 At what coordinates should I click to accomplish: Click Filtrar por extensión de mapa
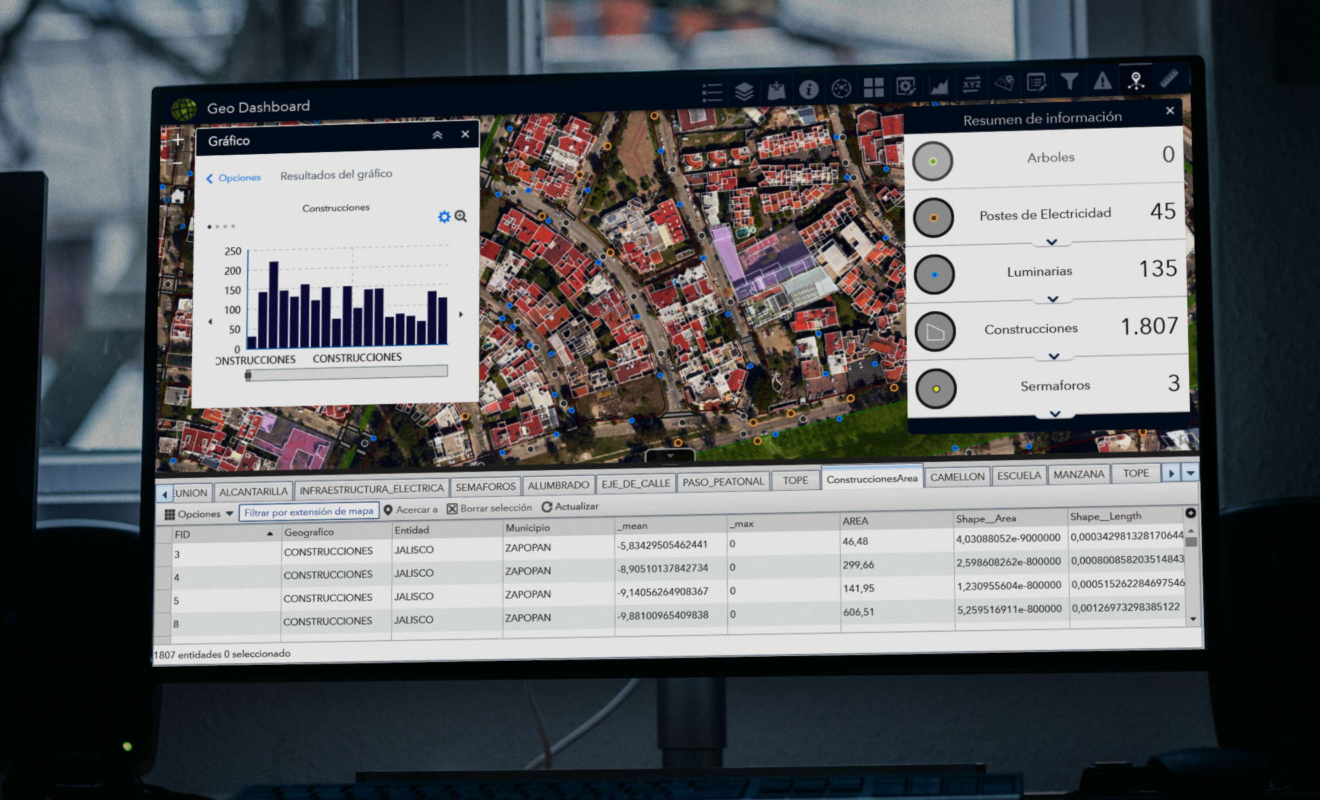[x=311, y=512]
